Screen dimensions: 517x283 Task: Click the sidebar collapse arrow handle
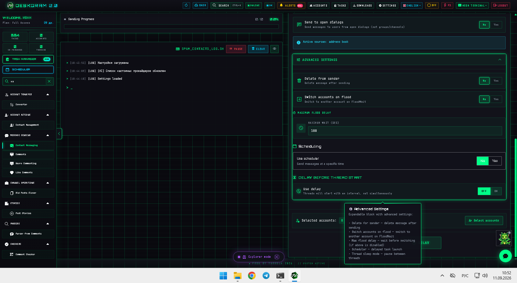(x=59, y=134)
